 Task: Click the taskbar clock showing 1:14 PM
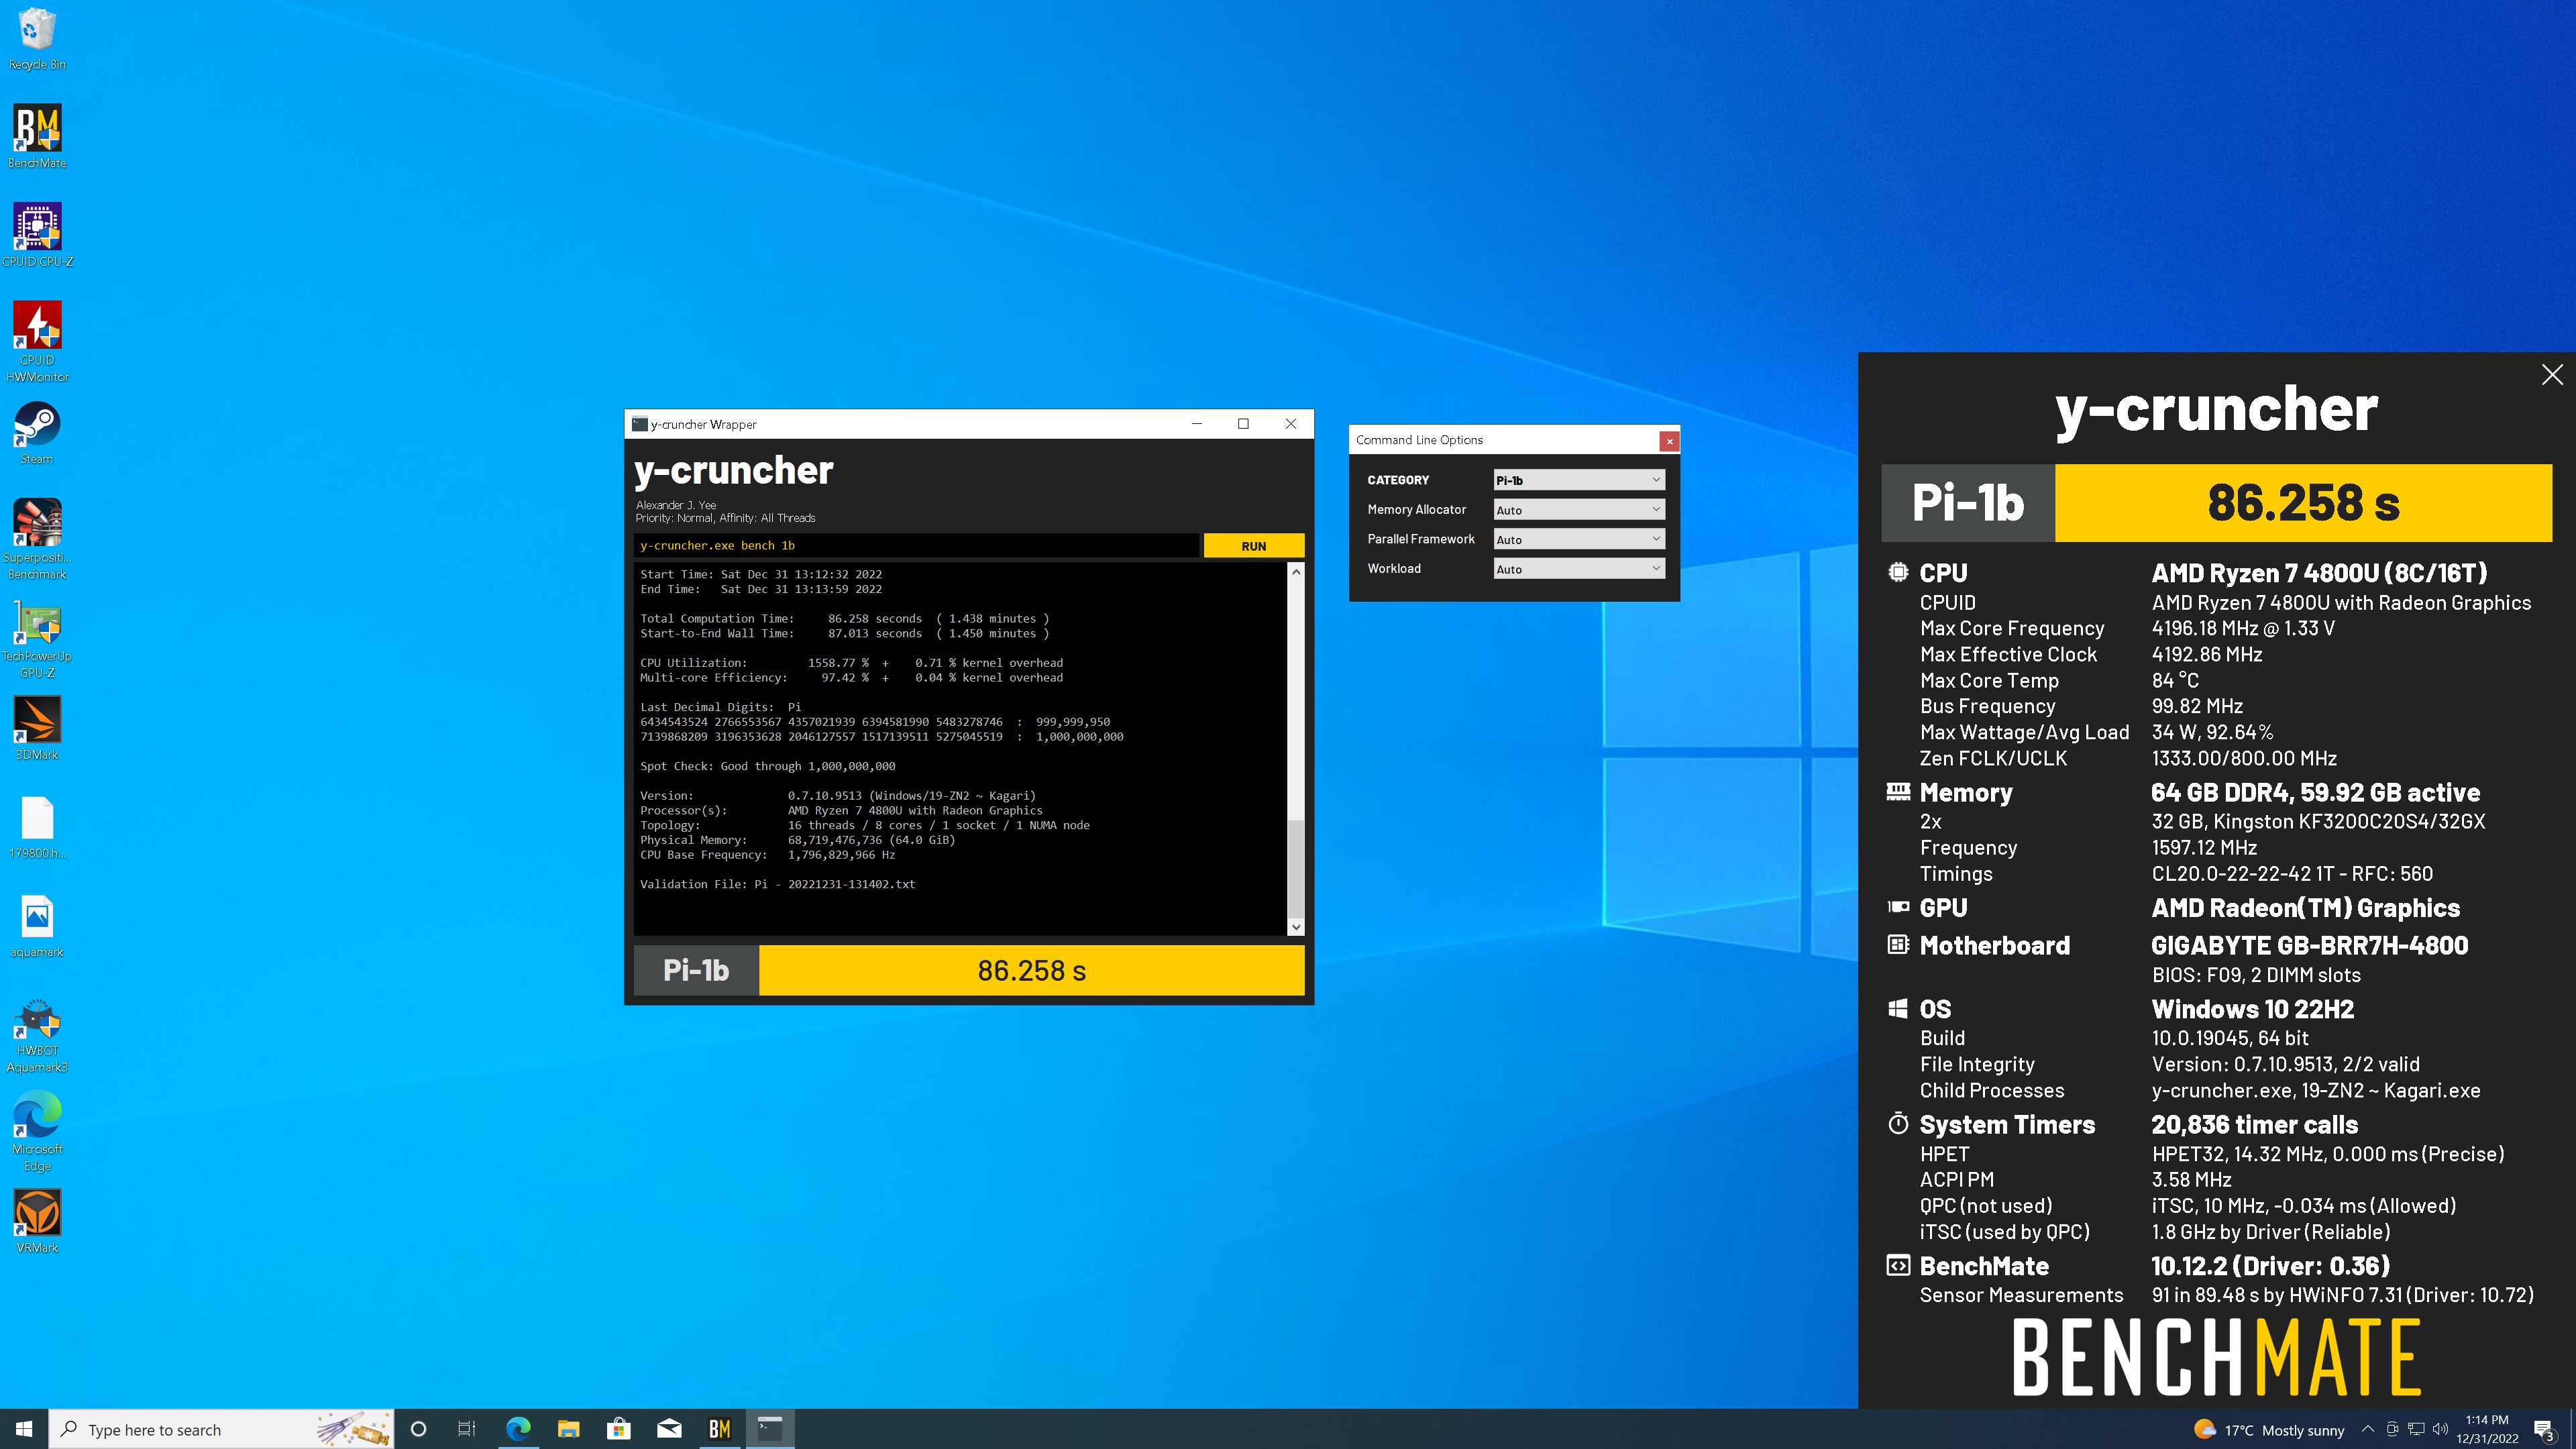tap(2487, 1429)
